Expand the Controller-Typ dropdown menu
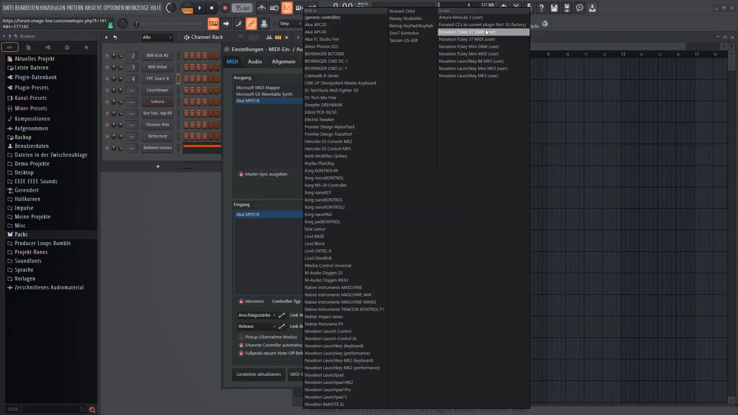The height and width of the screenshot is (415, 738). pyautogui.click(x=286, y=300)
